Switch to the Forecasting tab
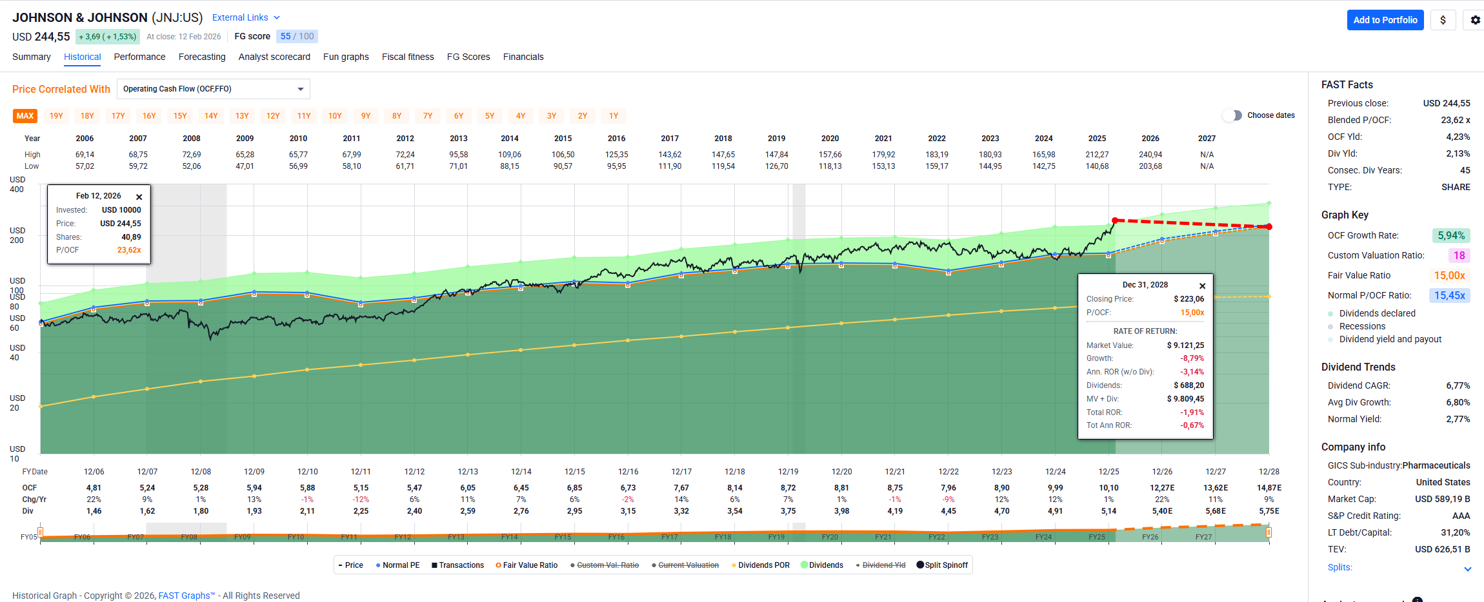The height and width of the screenshot is (602, 1484). (x=202, y=57)
